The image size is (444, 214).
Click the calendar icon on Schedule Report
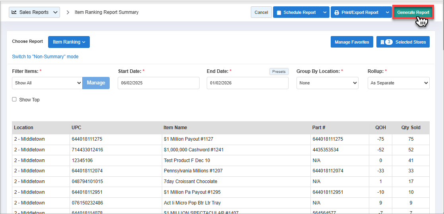279,13
